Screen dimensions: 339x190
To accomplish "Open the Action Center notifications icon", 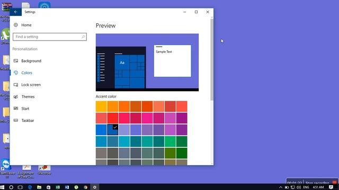I will point(331,187).
